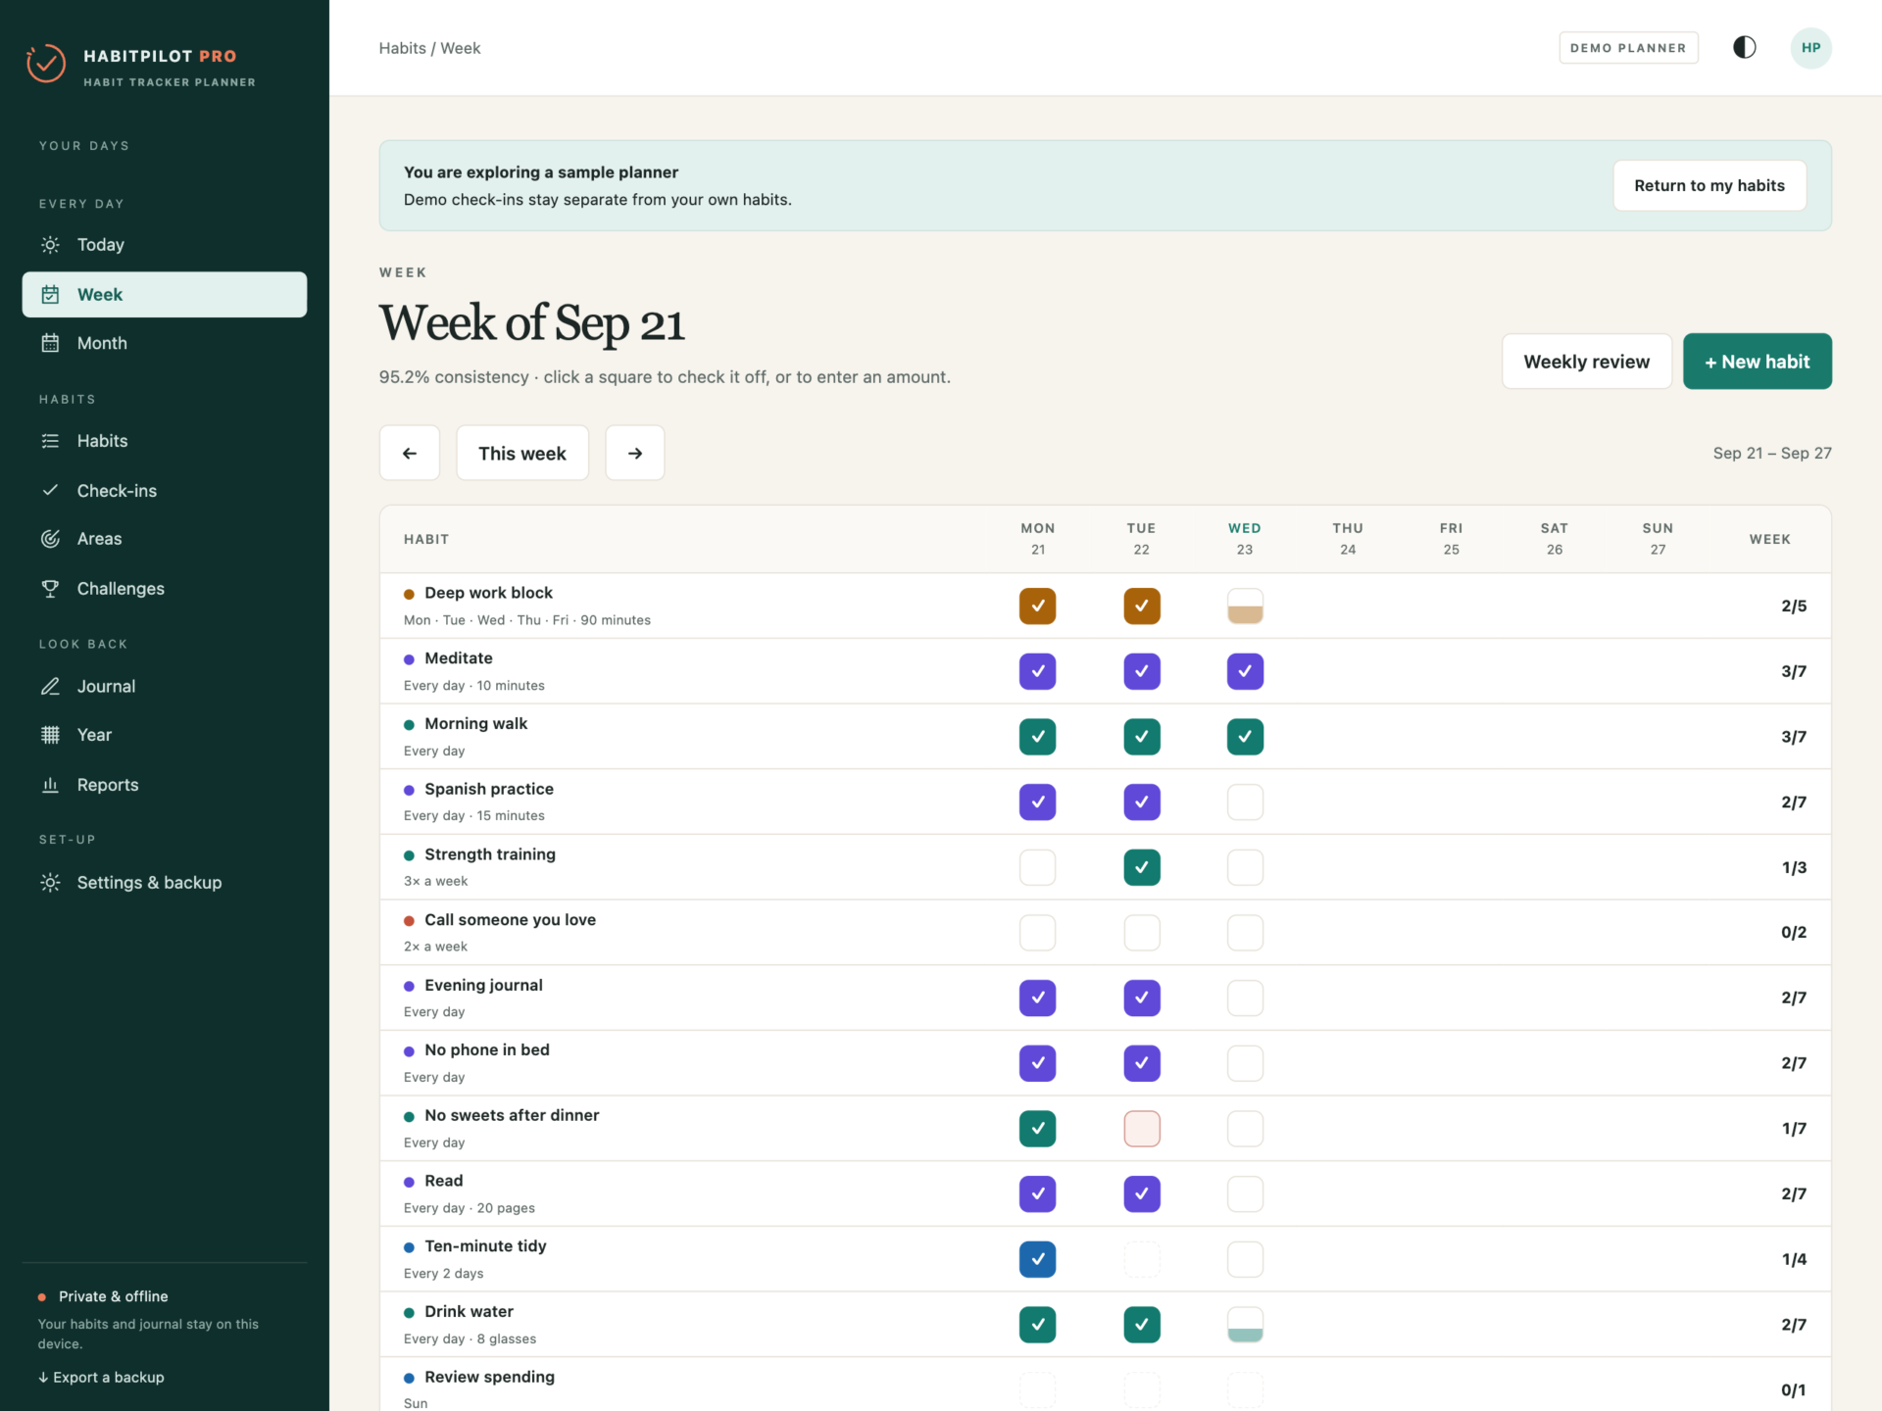The image size is (1882, 1411).
Task: Go to the Habits list
Action: tap(165, 441)
